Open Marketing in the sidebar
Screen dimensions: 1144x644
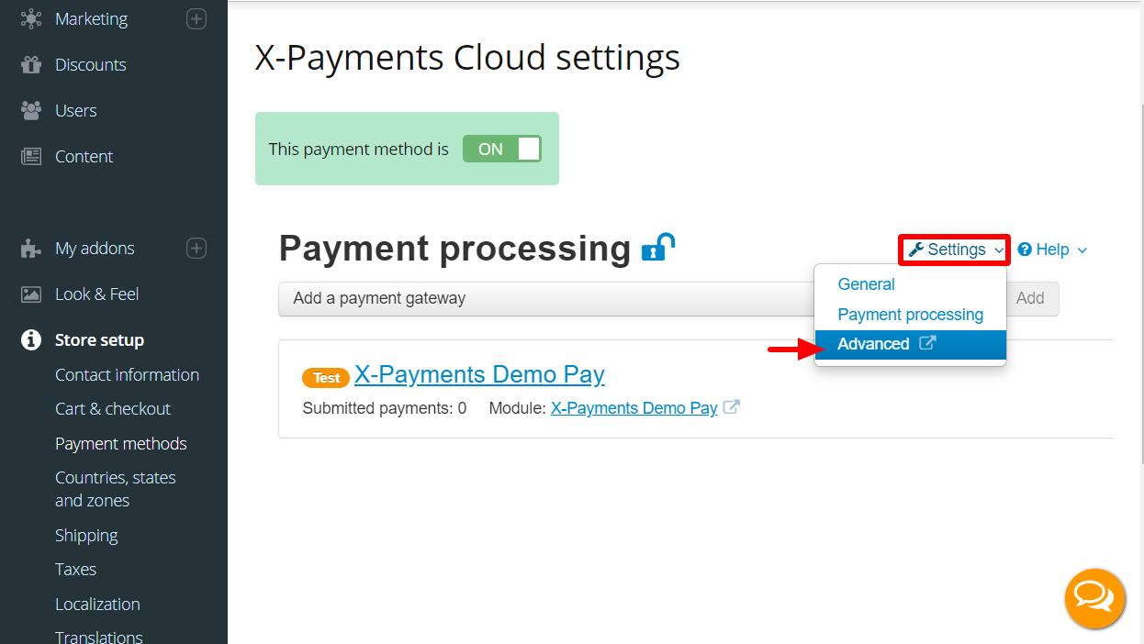(91, 18)
